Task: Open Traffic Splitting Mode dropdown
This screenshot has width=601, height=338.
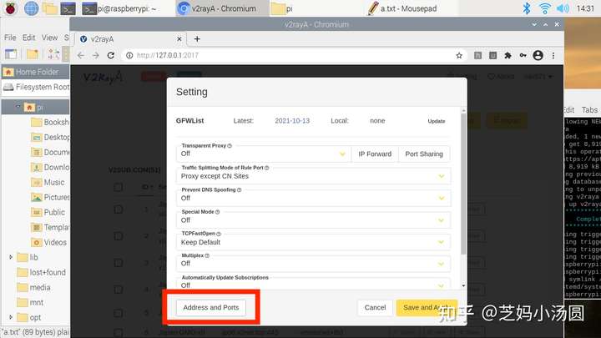Action: click(314, 176)
